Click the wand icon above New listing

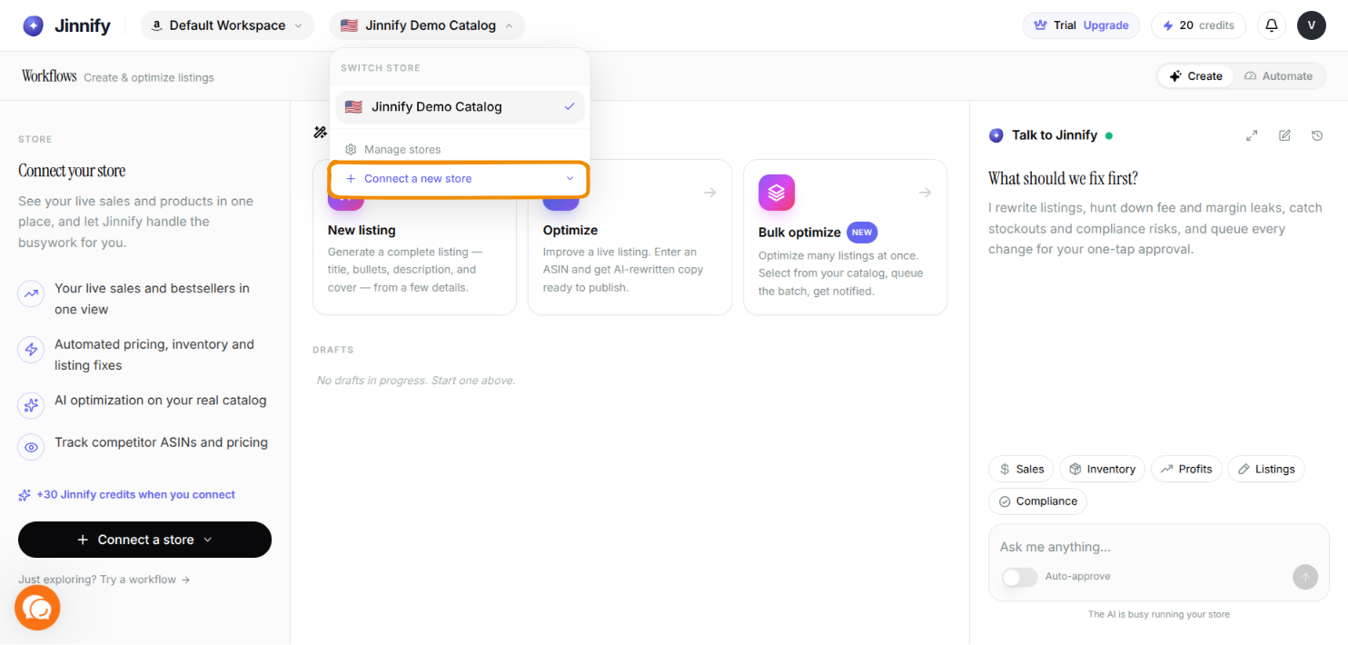pos(320,133)
